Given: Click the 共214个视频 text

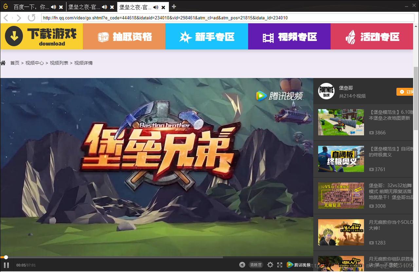Looking at the screenshot, I should pyautogui.click(x=352, y=96).
